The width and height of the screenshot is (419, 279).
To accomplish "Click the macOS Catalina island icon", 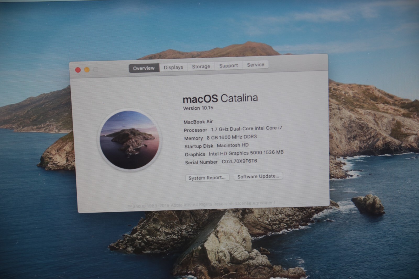I will click(130, 140).
